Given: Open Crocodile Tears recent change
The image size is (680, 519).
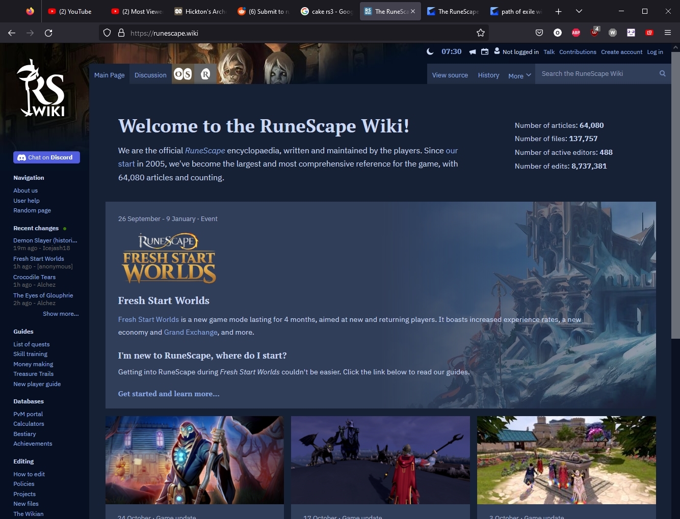Looking at the screenshot, I should click(x=34, y=277).
